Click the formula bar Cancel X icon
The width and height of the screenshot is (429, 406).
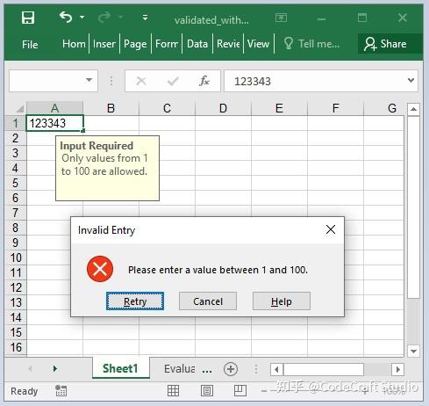(x=141, y=81)
